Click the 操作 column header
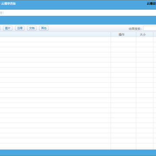The image size is (156, 156). (123, 35)
